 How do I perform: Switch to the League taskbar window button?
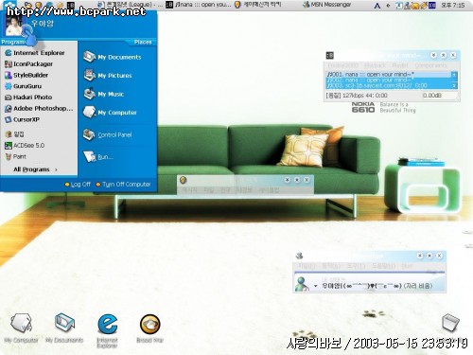pyautogui.click(x=130, y=5)
